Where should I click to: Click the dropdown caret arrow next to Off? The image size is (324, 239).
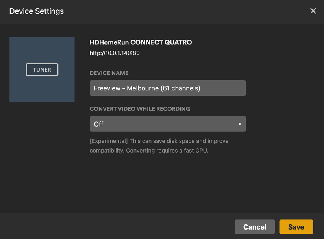coord(240,124)
